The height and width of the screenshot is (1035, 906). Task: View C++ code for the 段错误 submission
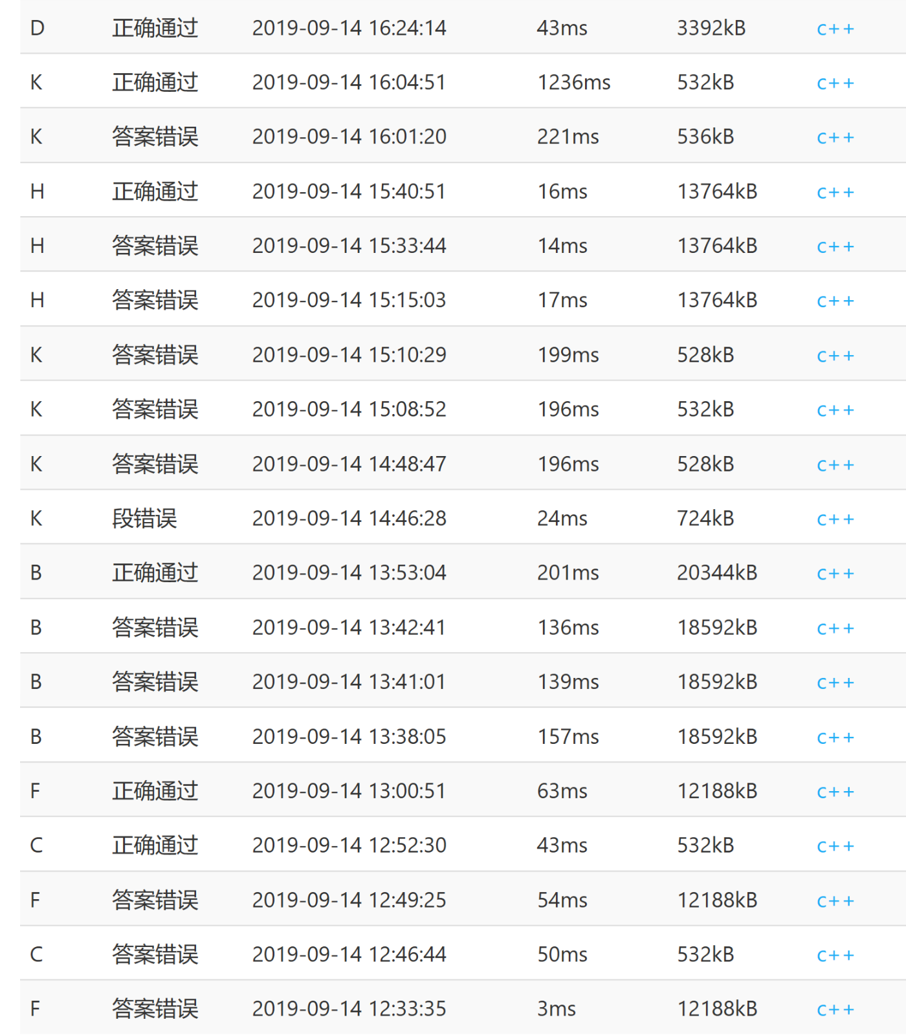835,519
